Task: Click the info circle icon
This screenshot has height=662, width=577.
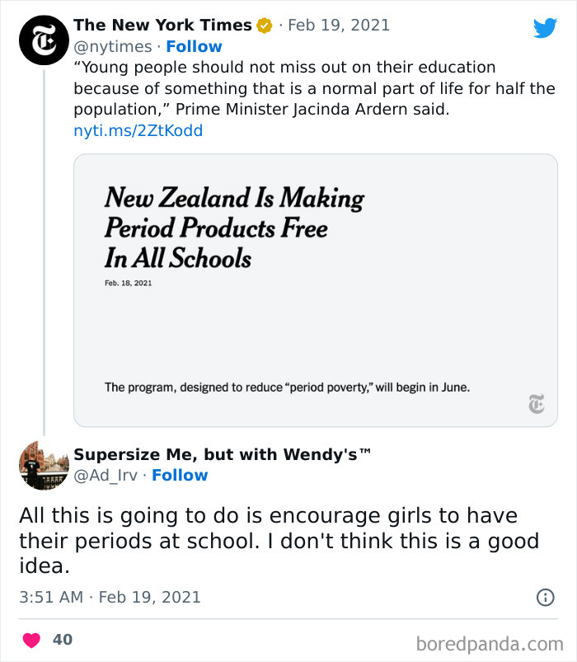Action: 545,598
